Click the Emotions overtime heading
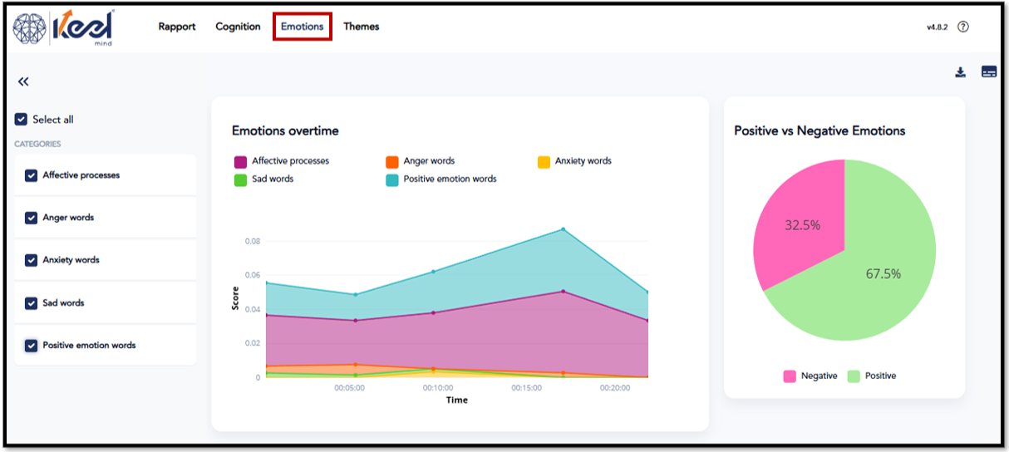Image resolution: width=1009 pixels, height=452 pixels. click(285, 130)
